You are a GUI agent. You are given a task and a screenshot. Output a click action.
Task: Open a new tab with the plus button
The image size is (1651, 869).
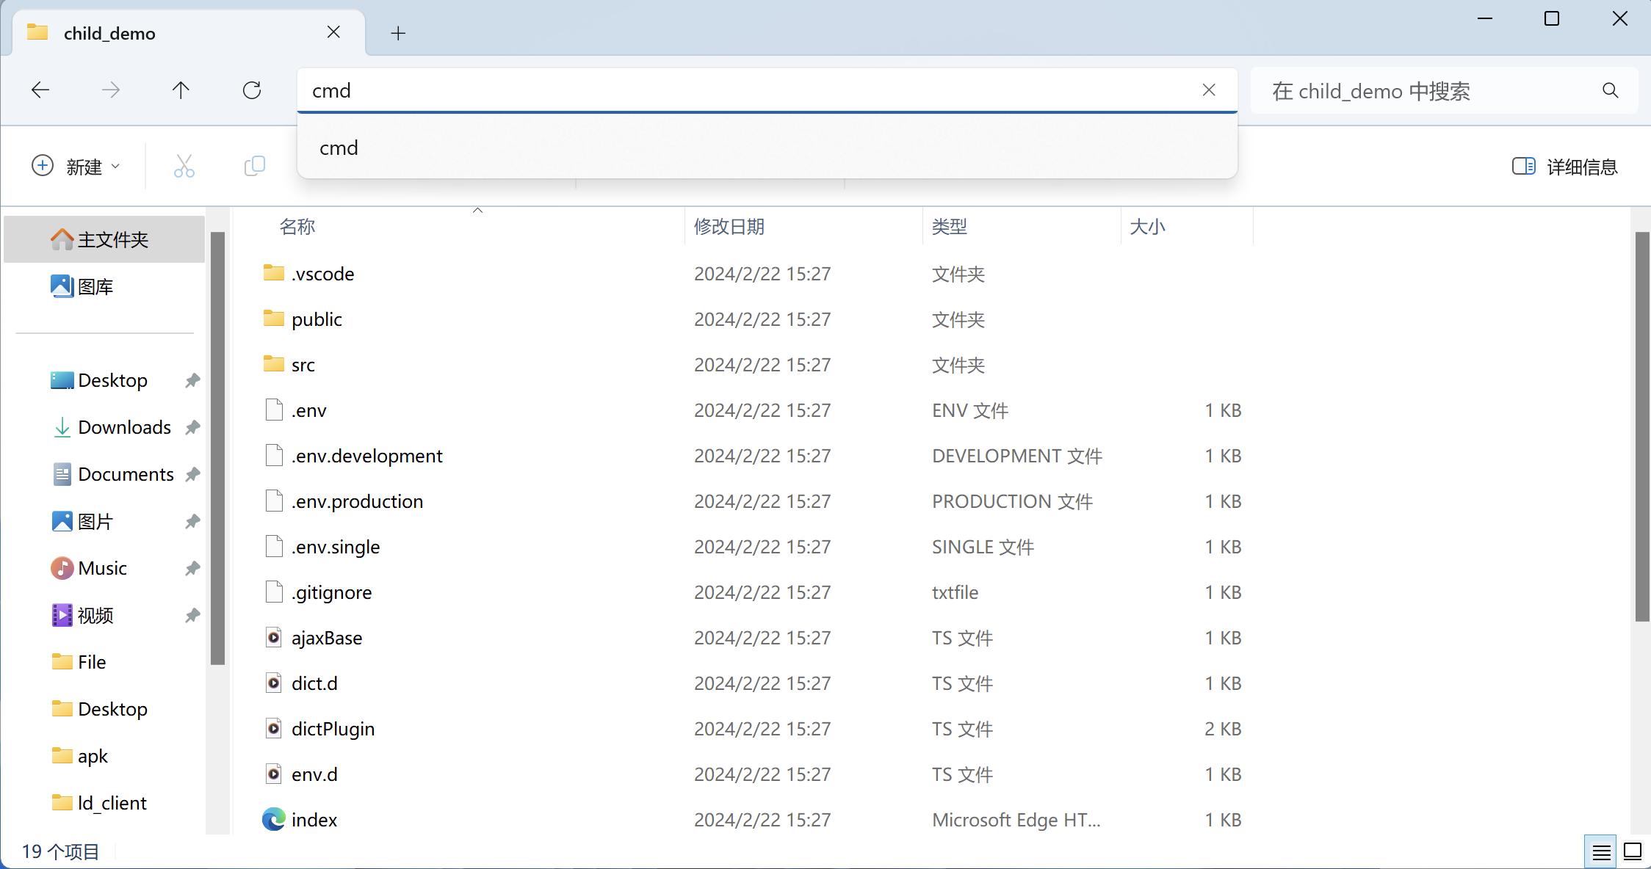[x=397, y=32]
